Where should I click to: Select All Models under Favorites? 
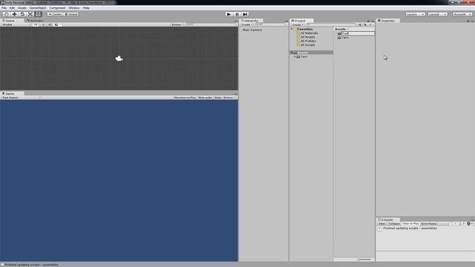click(307, 37)
